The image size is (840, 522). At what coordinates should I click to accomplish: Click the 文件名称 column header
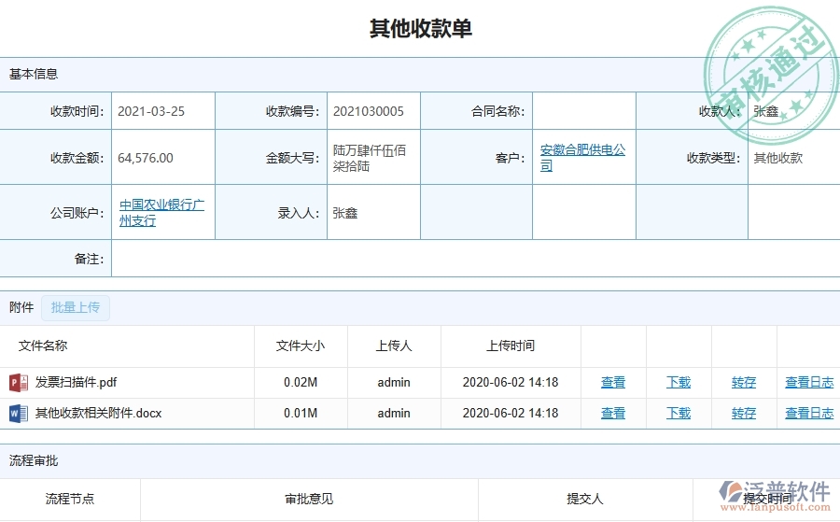tap(43, 346)
